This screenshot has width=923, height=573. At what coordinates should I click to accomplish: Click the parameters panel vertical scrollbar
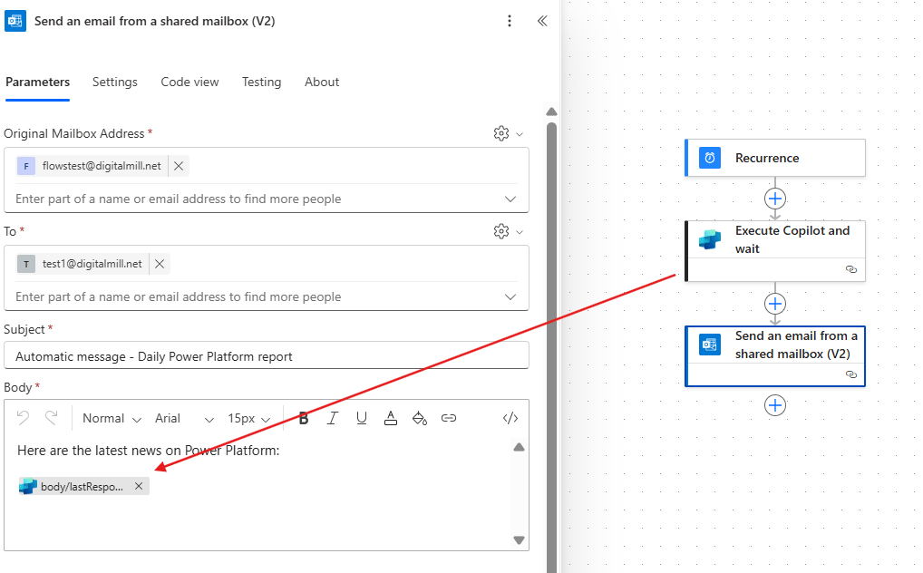(x=551, y=347)
